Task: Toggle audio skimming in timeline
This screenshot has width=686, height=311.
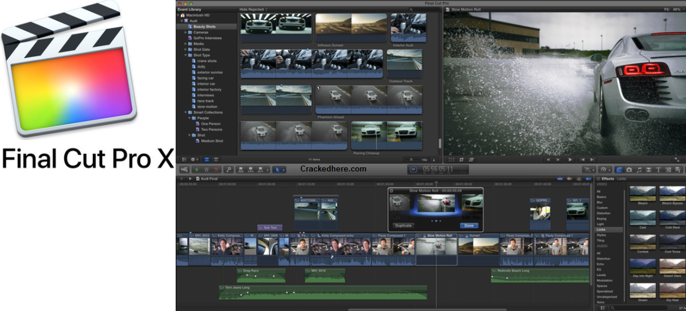Action: (569, 179)
